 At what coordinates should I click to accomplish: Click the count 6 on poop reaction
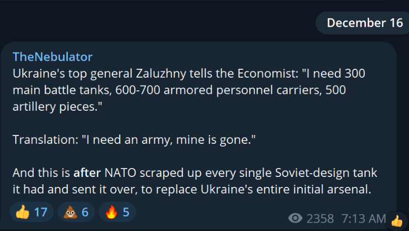click(85, 213)
